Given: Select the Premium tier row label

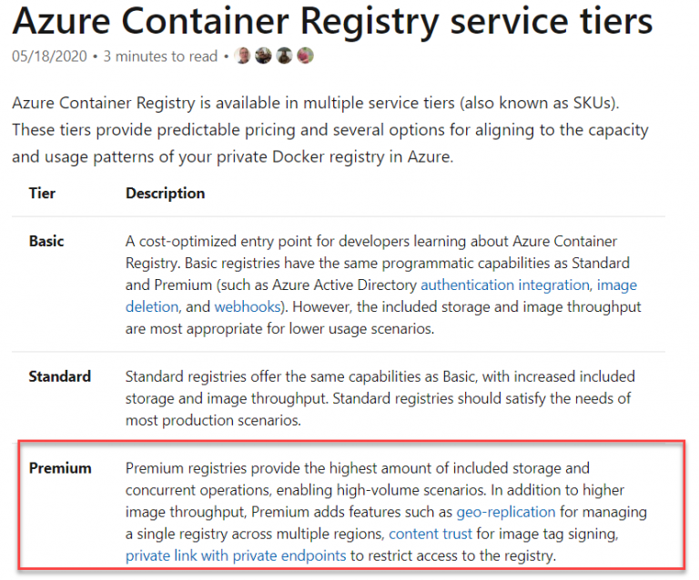Looking at the screenshot, I should (60, 468).
